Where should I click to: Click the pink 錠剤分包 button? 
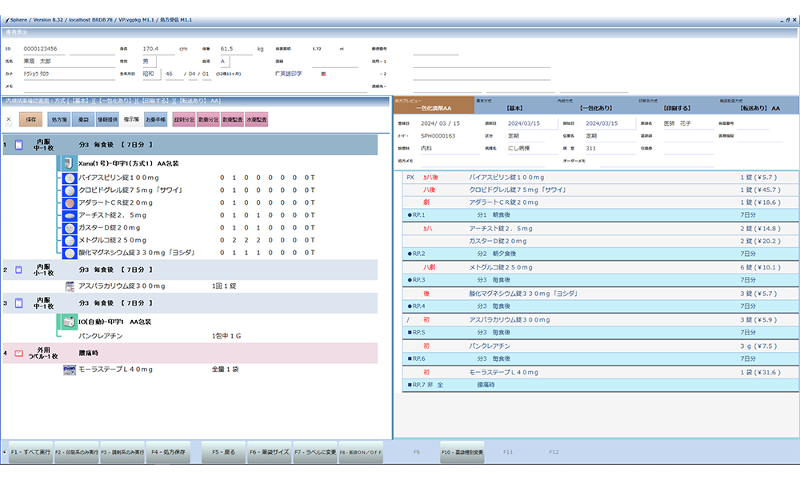pos(184,119)
